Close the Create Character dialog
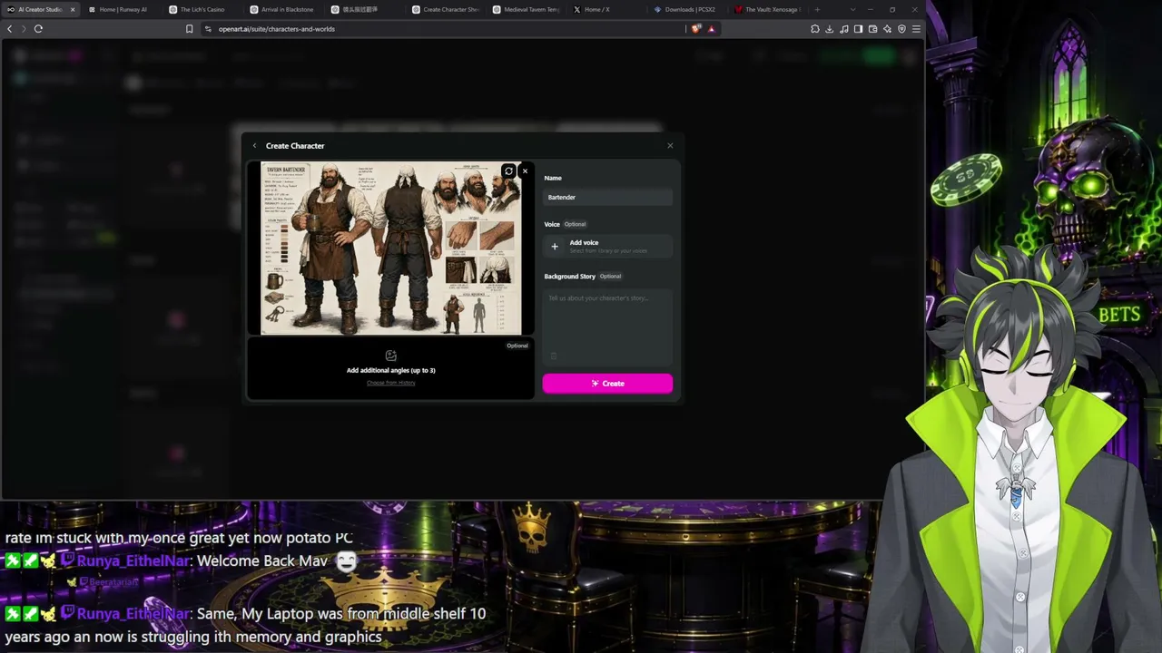Screen dimensions: 1162x653 [670, 145]
